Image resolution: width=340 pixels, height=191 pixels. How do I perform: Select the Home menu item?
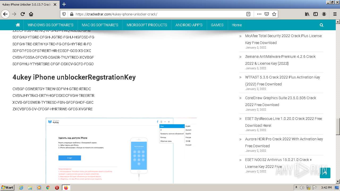[x=237, y=25]
